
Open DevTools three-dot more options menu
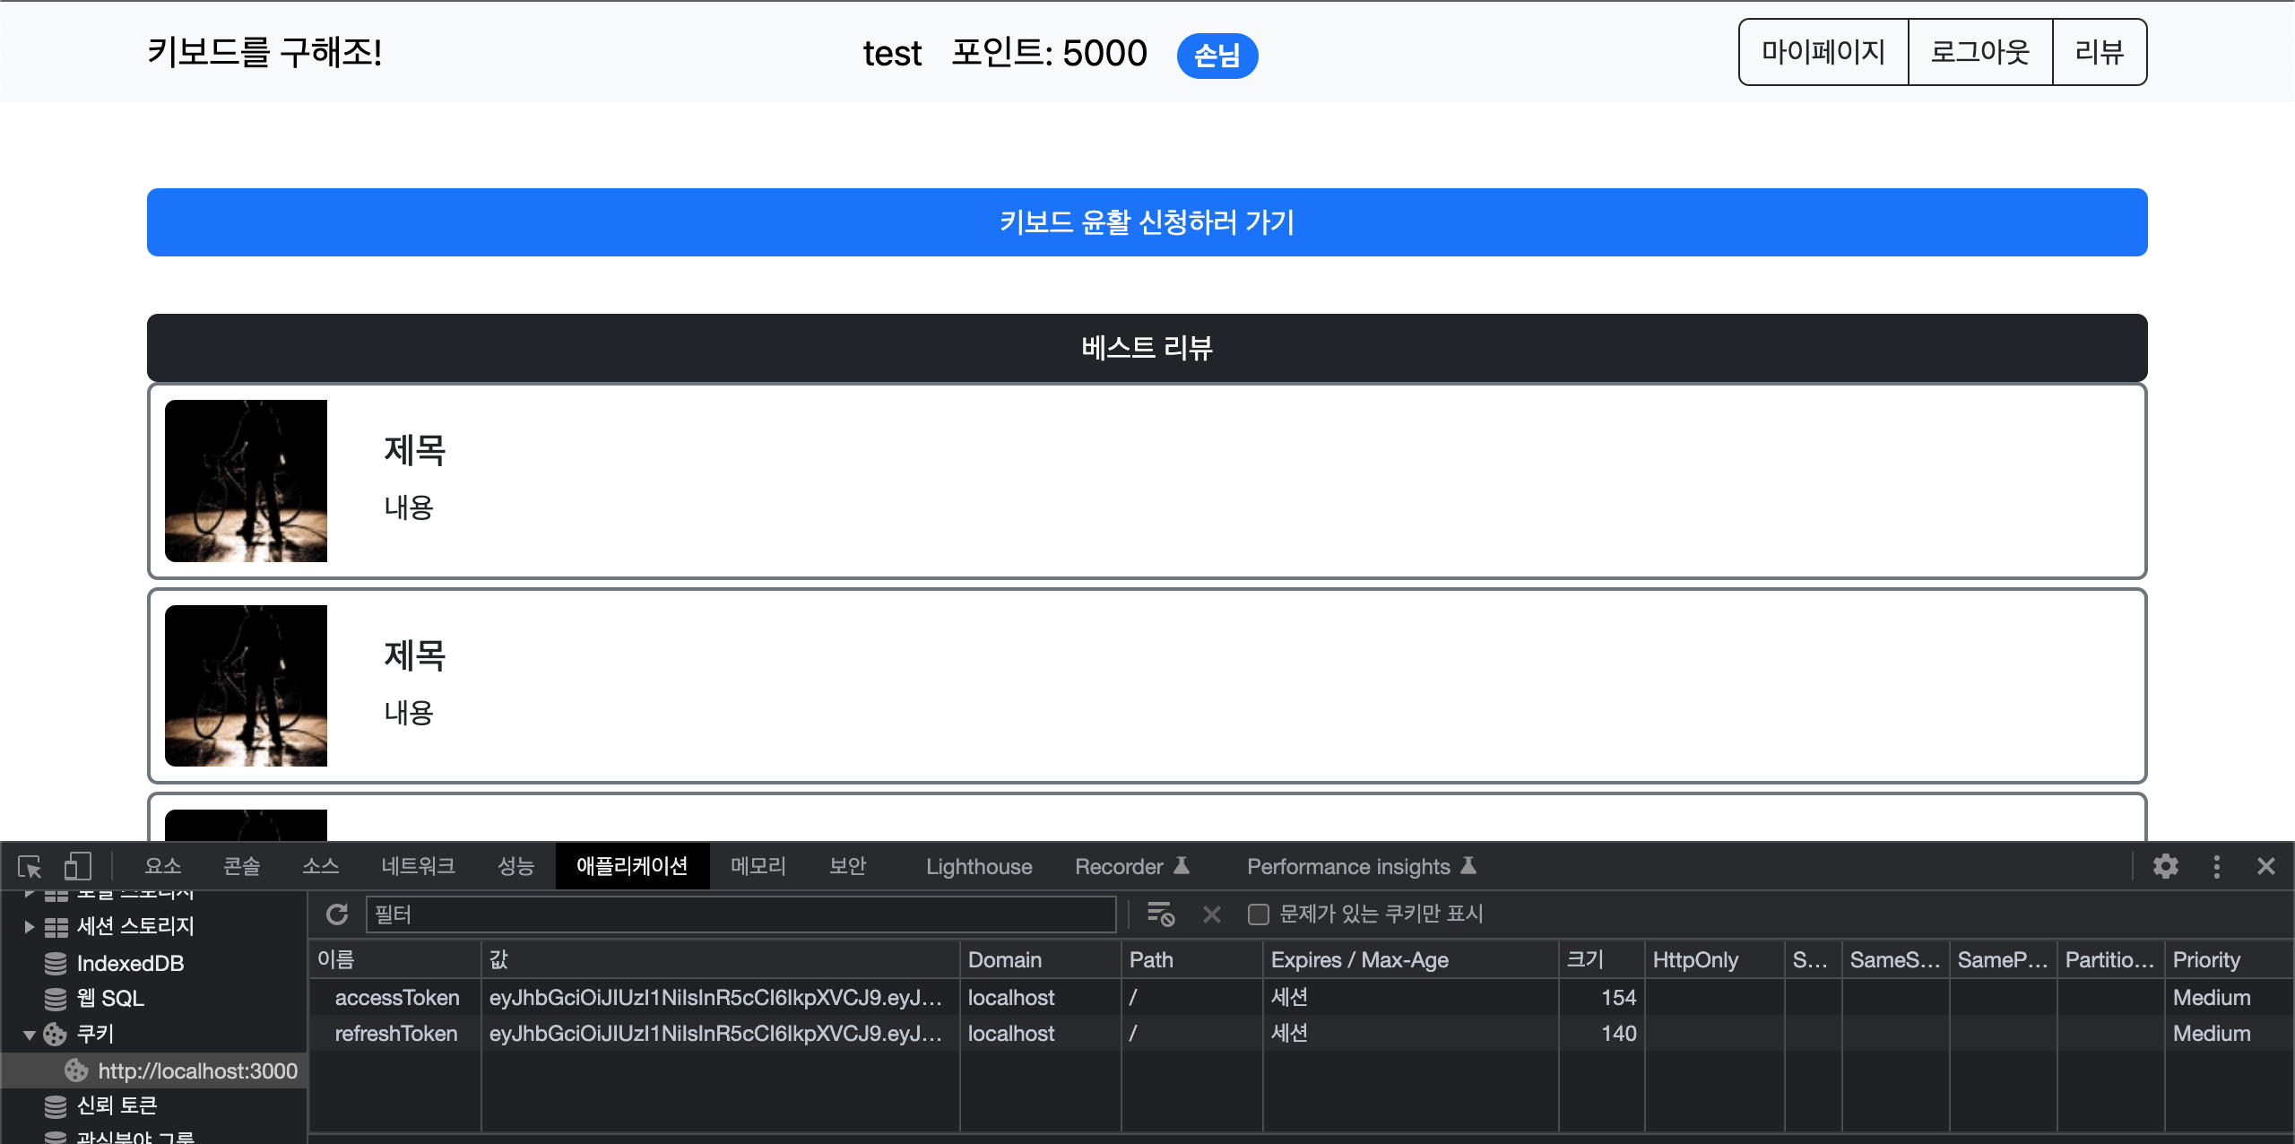tap(2216, 866)
